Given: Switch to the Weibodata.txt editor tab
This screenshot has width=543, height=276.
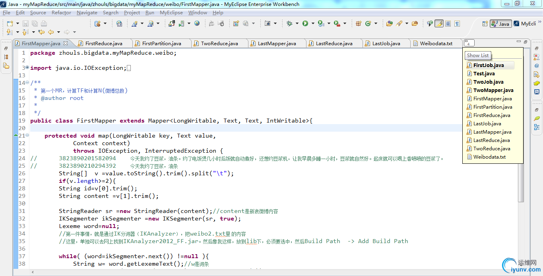Looking at the screenshot, I should (436, 44).
